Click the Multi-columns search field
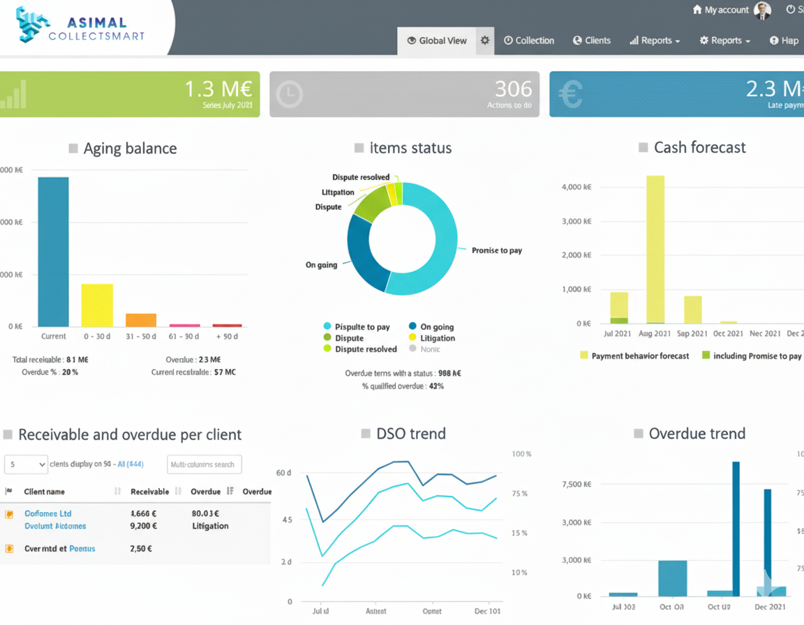 point(204,465)
